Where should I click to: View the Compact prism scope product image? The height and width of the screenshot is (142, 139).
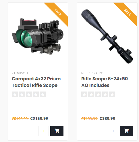38,36
